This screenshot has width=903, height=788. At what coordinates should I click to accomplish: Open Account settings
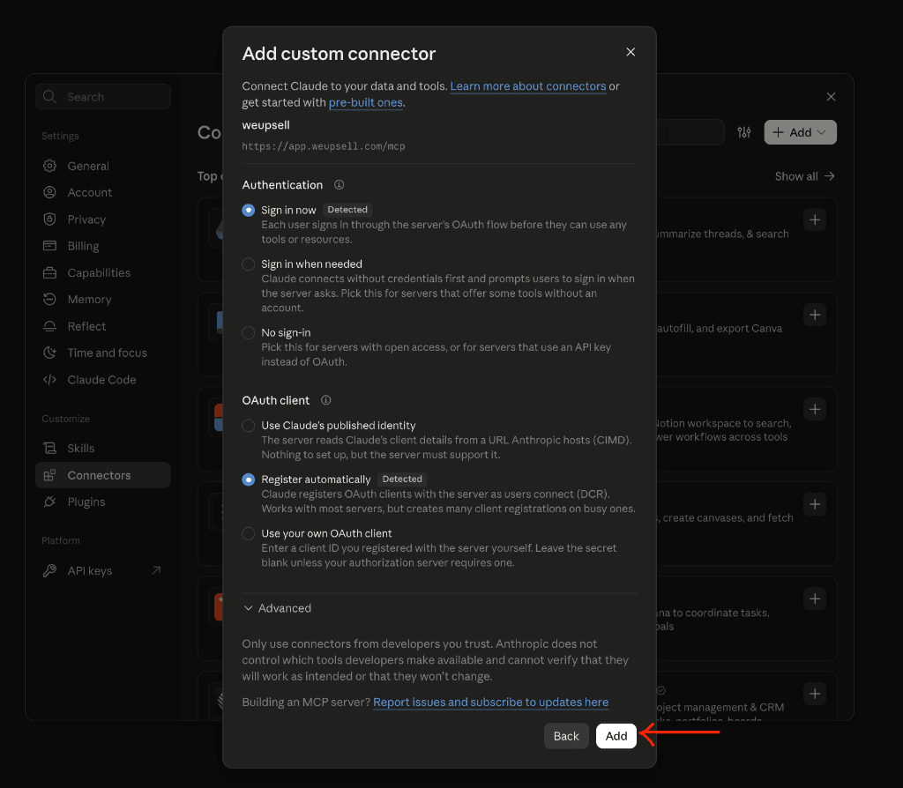point(90,193)
